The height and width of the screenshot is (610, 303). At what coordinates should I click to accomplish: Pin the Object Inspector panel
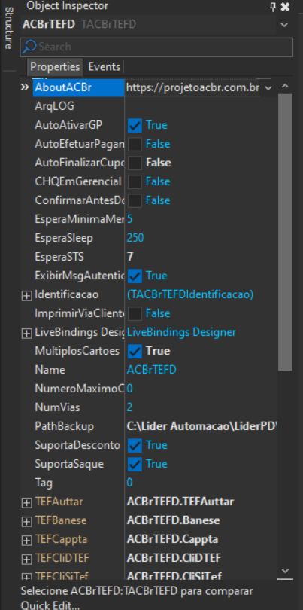[x=273, y=7]
